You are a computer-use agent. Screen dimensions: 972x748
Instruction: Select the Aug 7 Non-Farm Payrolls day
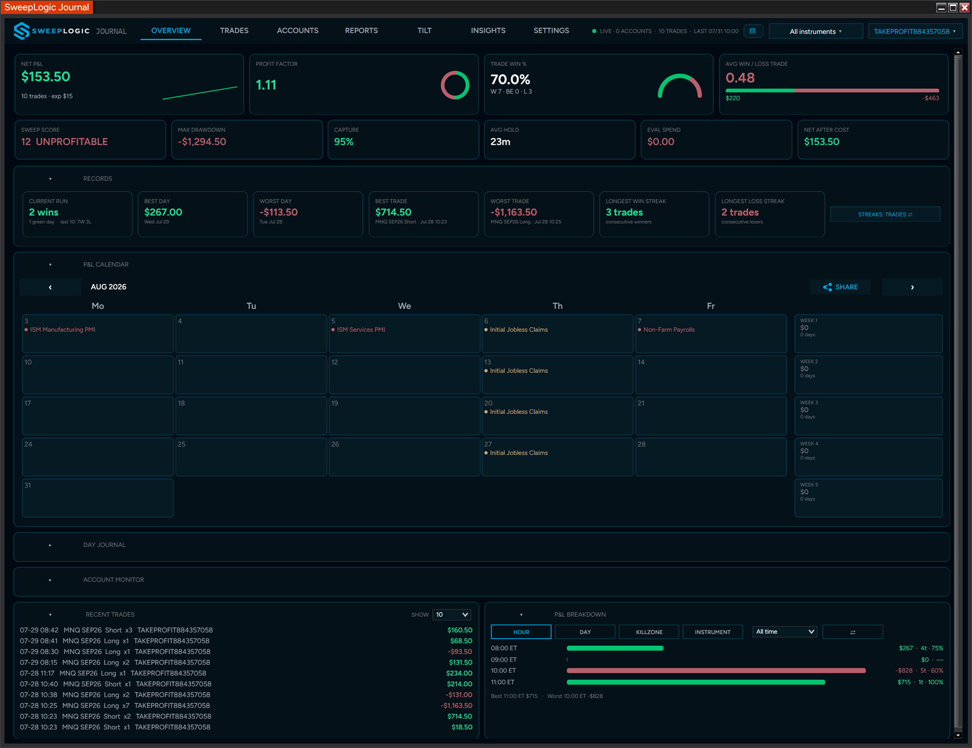point(711,334)
